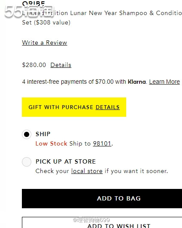Select the Ship radio button

[x=27, y=134]
